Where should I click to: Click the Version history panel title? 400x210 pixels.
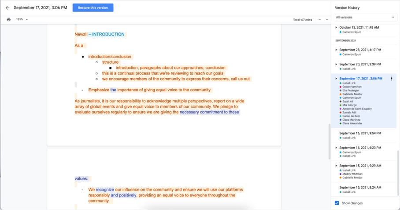(347, 7)
